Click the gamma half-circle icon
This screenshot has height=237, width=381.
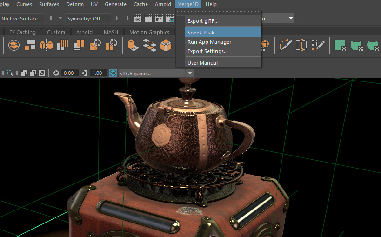click(85, 73)
